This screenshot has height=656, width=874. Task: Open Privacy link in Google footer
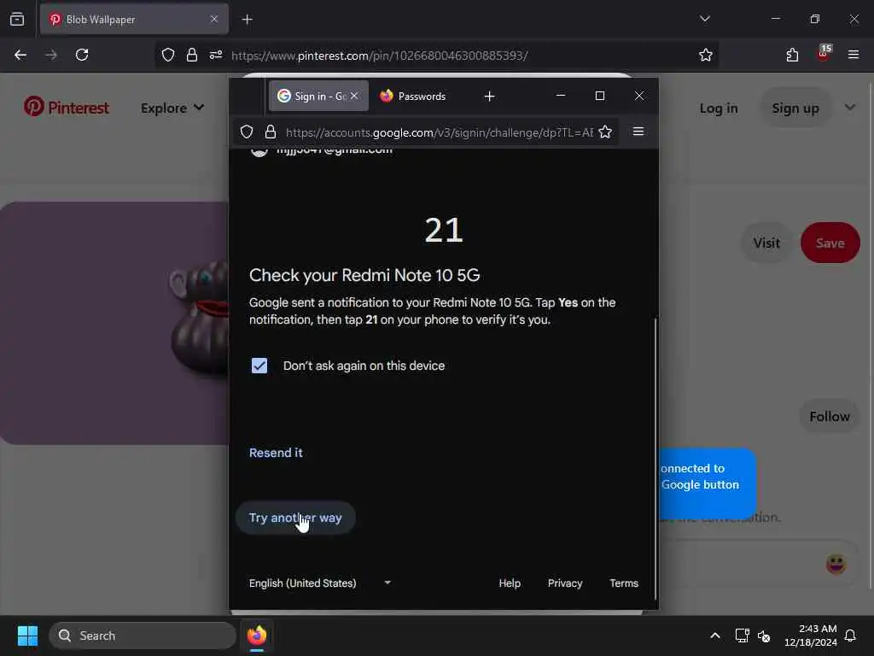(565, 583)
